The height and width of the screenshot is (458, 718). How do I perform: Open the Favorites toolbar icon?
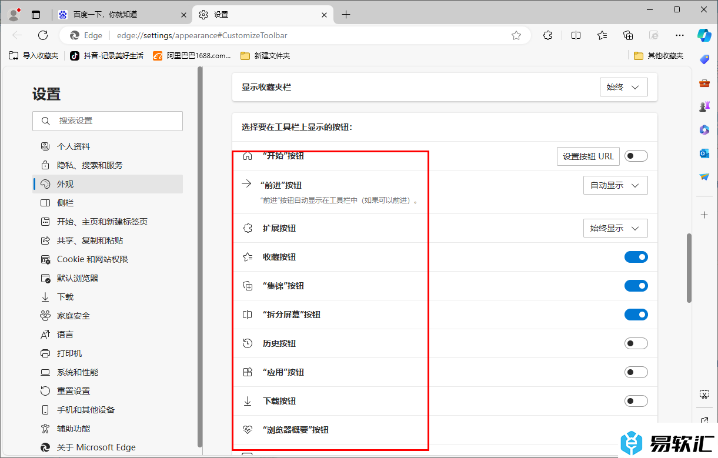[x=602, y=35]
